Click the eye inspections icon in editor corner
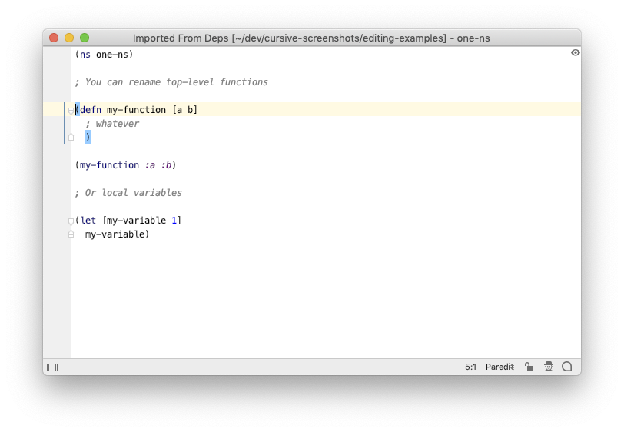Screen dimensions: 624x432 (575, 52)
